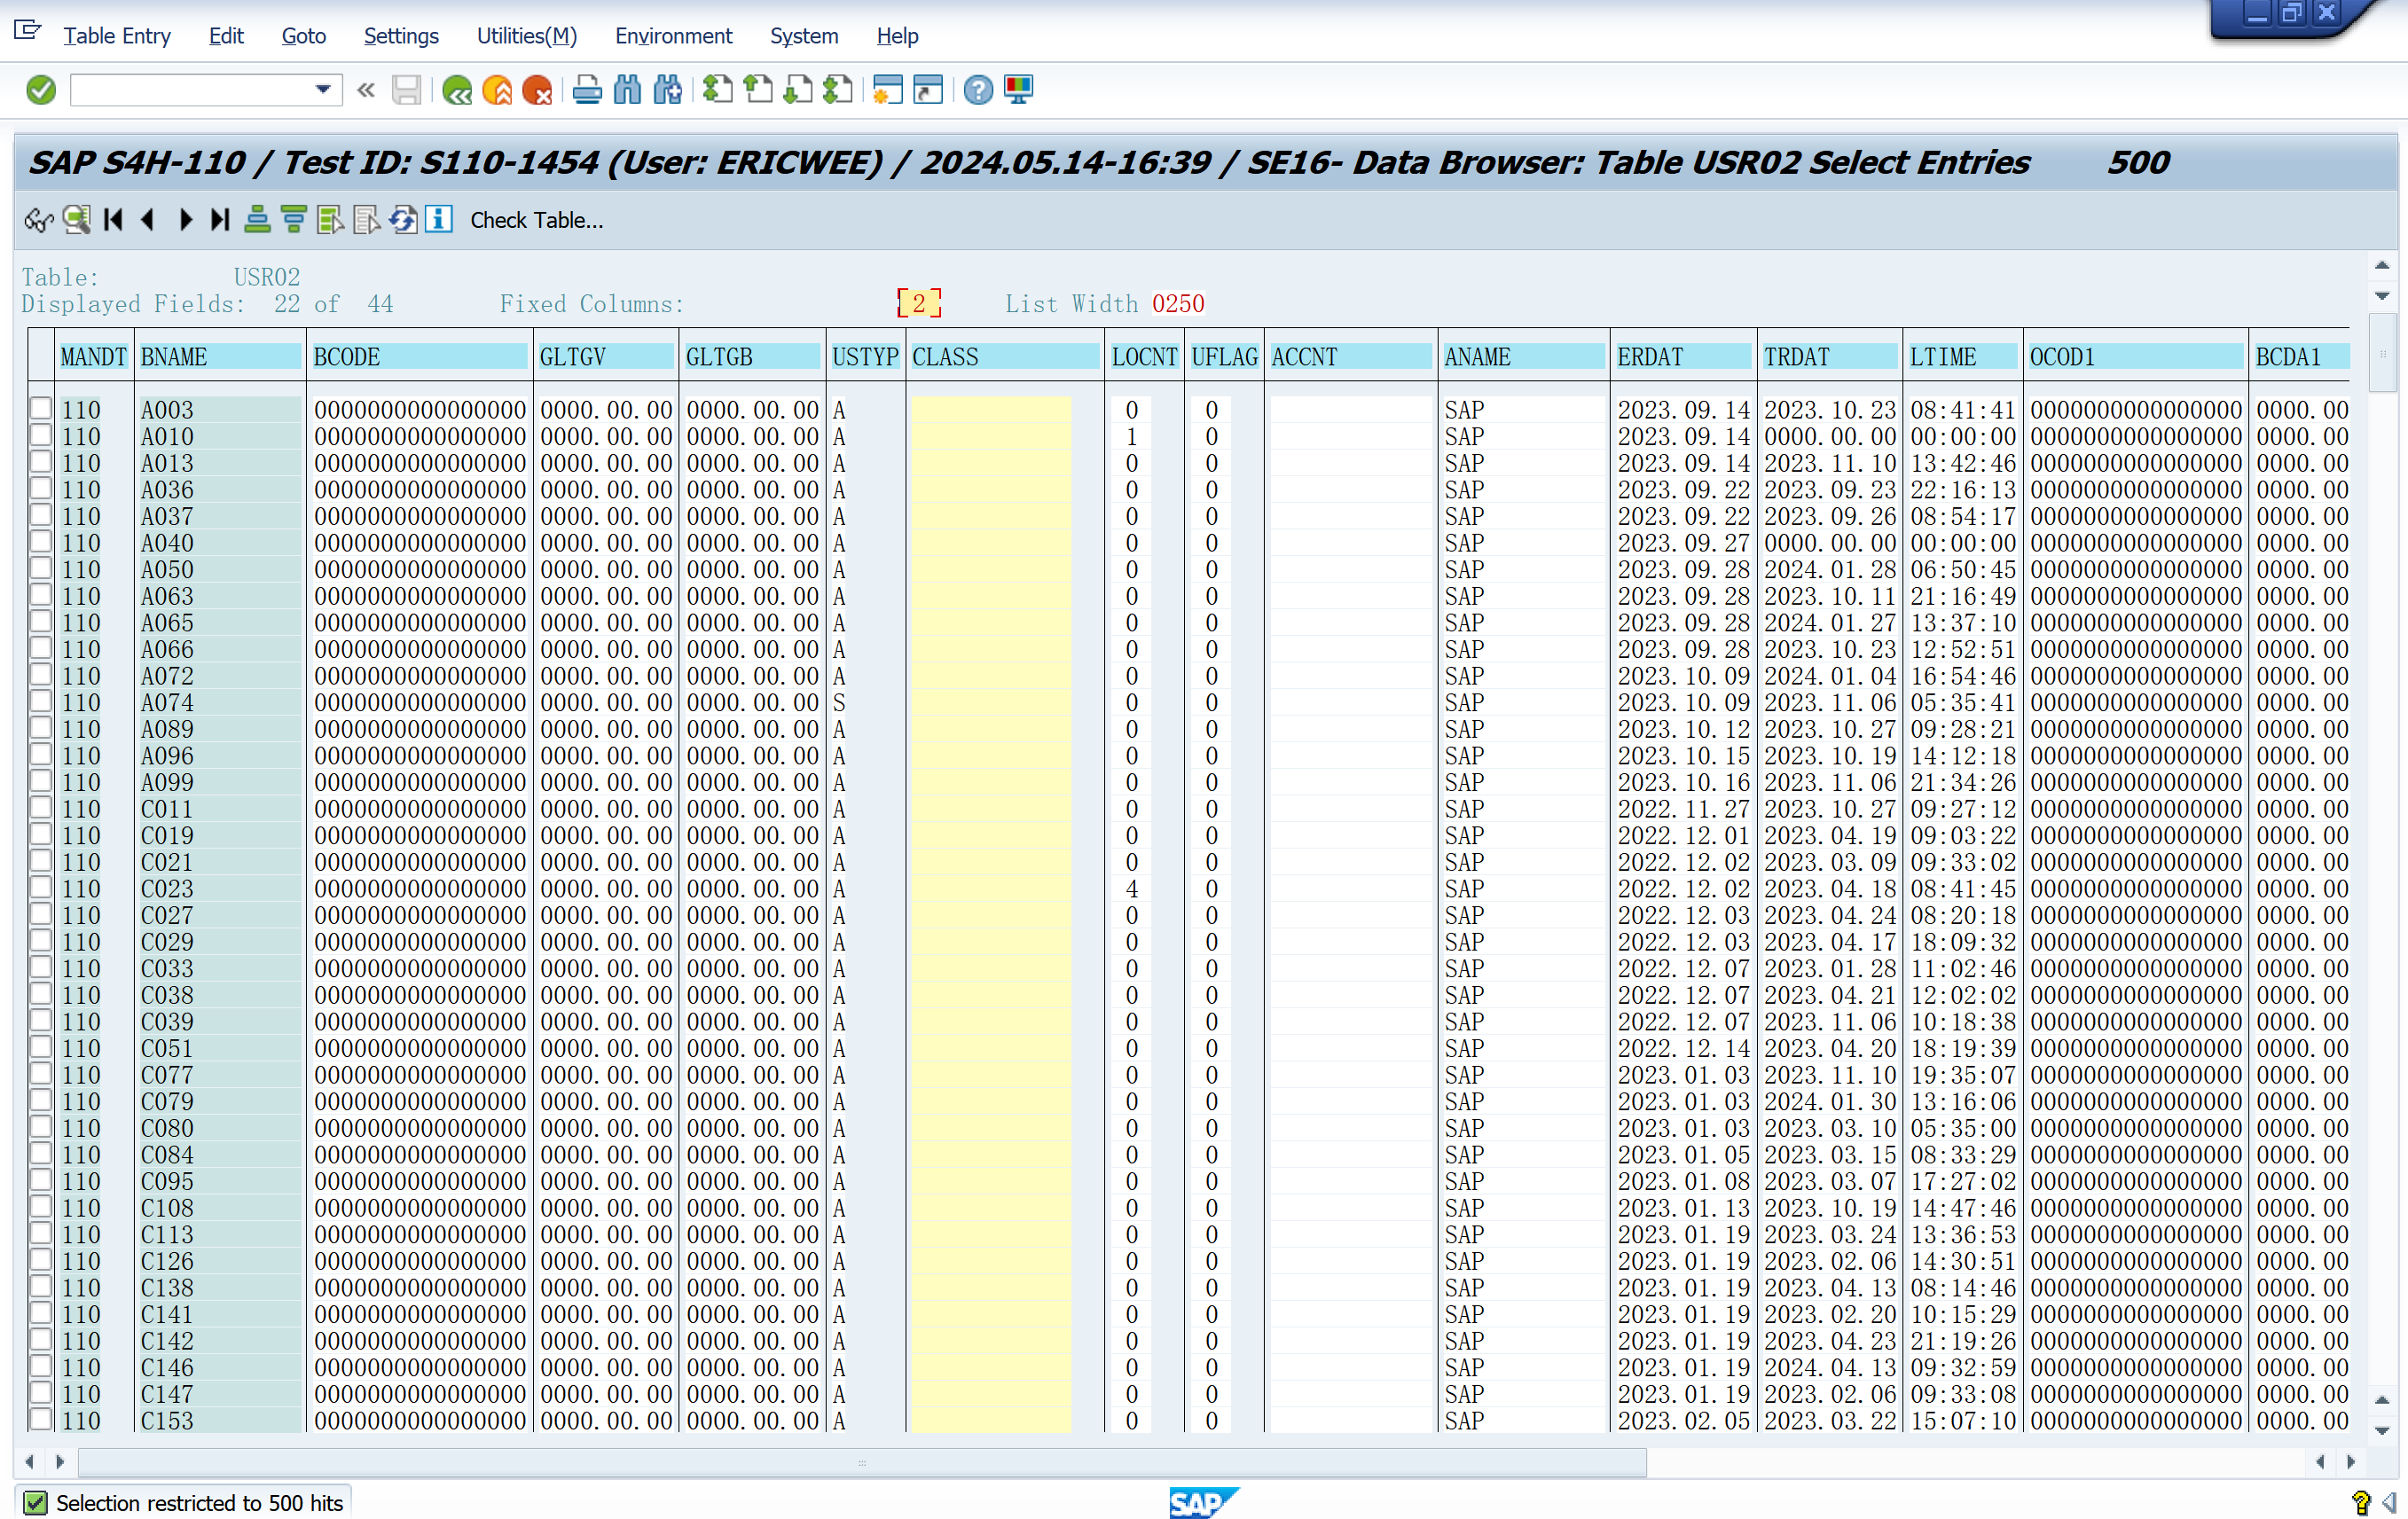Screen dimensions: 2408x1519
Task: Check the row checkbox for user C023
Action: click(41, 888)
